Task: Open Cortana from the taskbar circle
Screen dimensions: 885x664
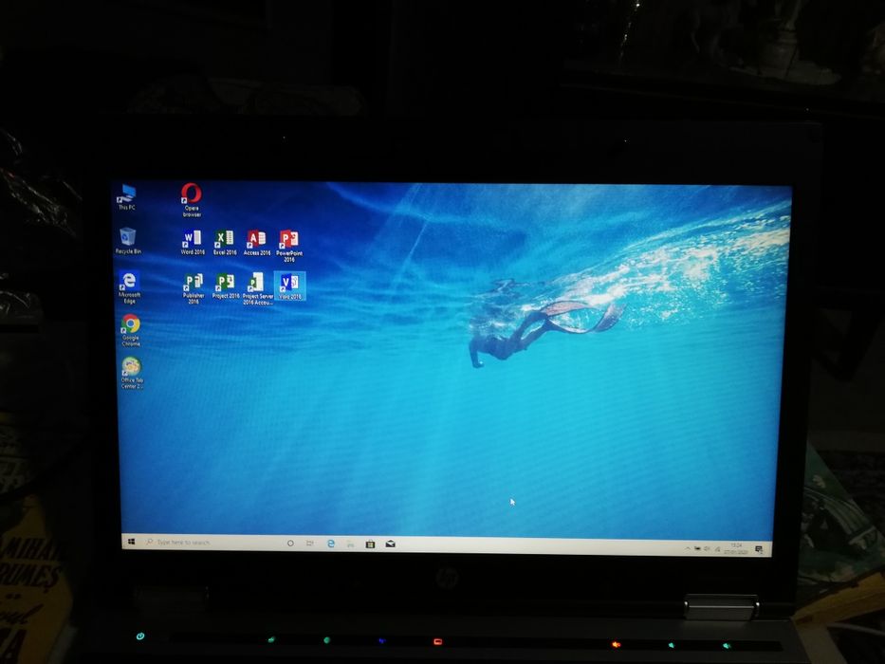Action: (x=290, y=544)
